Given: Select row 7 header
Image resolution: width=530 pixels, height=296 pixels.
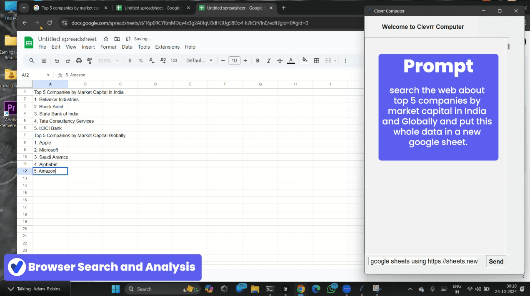Looking at the screenshot, I should pyautogui.click(x=25, y=135).
